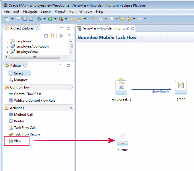This screenshot has width=194, height=171.
Task: Select the EmployeeApplication project
Action: [32, 46]
